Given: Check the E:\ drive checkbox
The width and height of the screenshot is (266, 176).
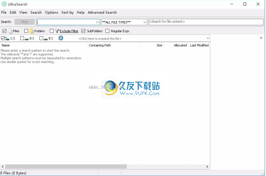Looking at the screenshot, I should click(41, 38).
